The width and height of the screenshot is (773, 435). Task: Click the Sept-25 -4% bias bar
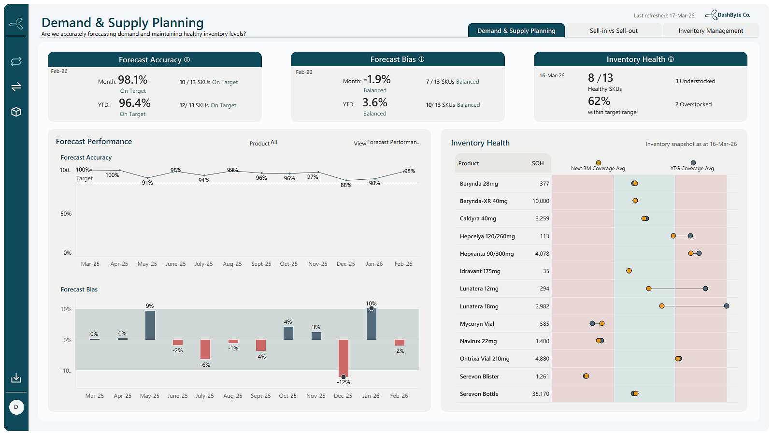(261, 346)
